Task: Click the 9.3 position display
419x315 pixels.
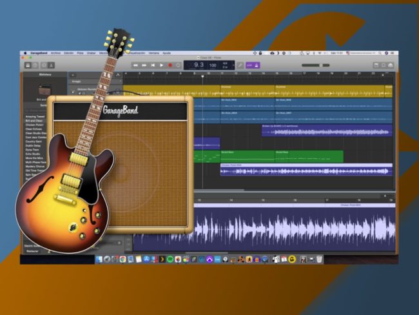Action: click(x=199, y=65)
